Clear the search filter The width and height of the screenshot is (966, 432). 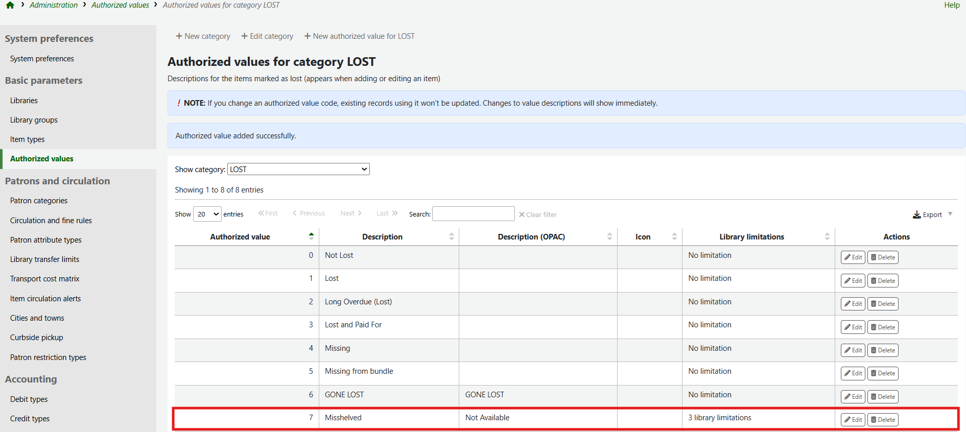(537, 214)
